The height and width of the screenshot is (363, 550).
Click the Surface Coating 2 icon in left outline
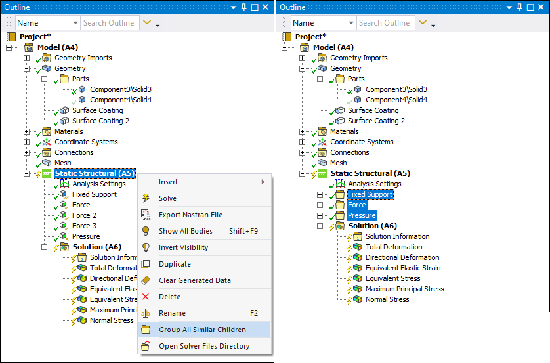(x=64, y=121)
